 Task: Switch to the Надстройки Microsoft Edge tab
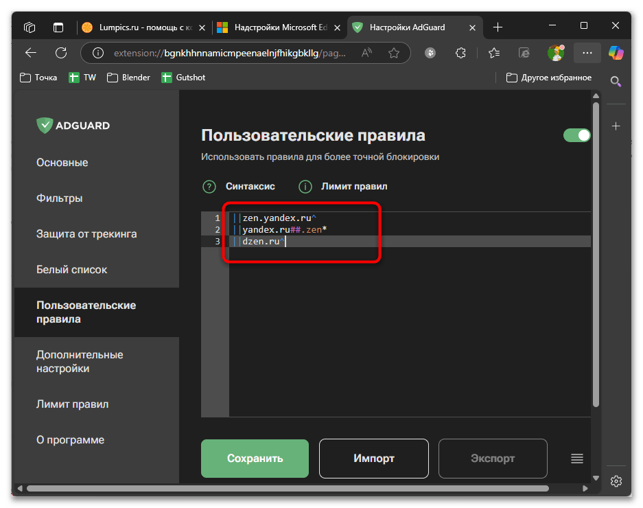[x=277, y=27]
